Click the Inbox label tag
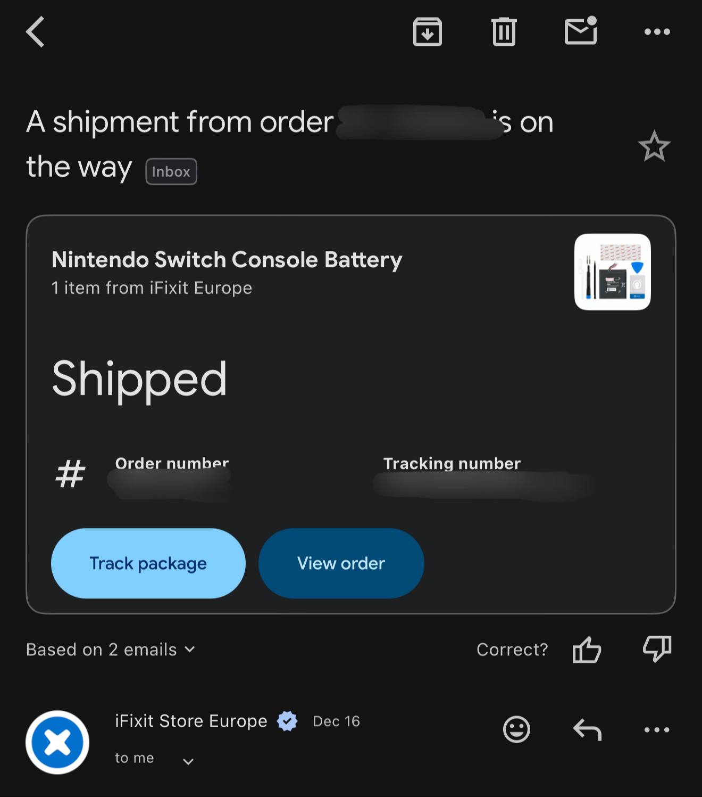The width and height of the screenshot is (702, 797). coord(171,171)
